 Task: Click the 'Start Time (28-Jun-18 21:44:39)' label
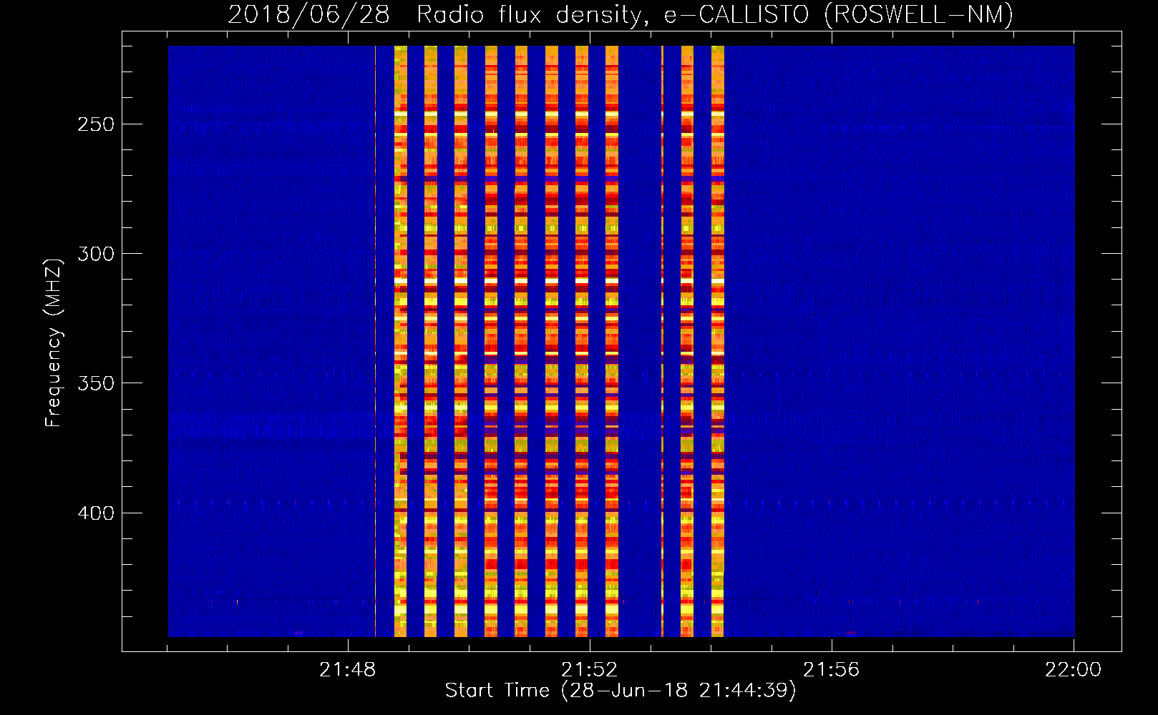(x=621, y=691)
